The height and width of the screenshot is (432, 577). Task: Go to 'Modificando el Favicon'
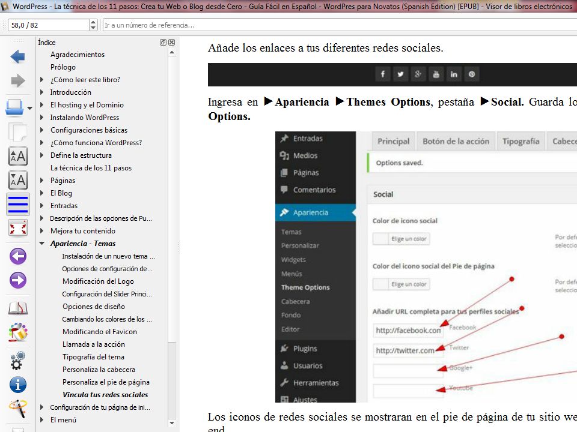(100, 332)
